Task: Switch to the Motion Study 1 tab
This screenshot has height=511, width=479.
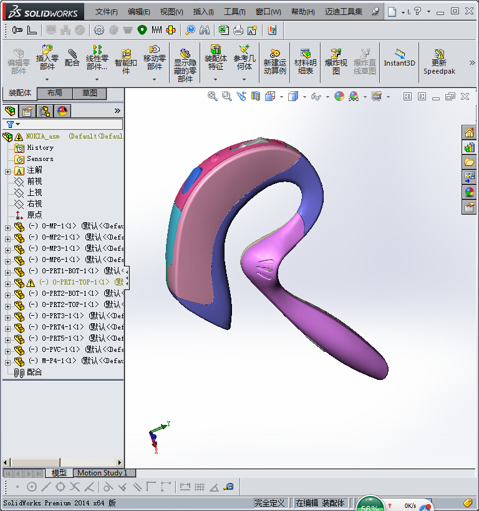Action: click(102, 472)
